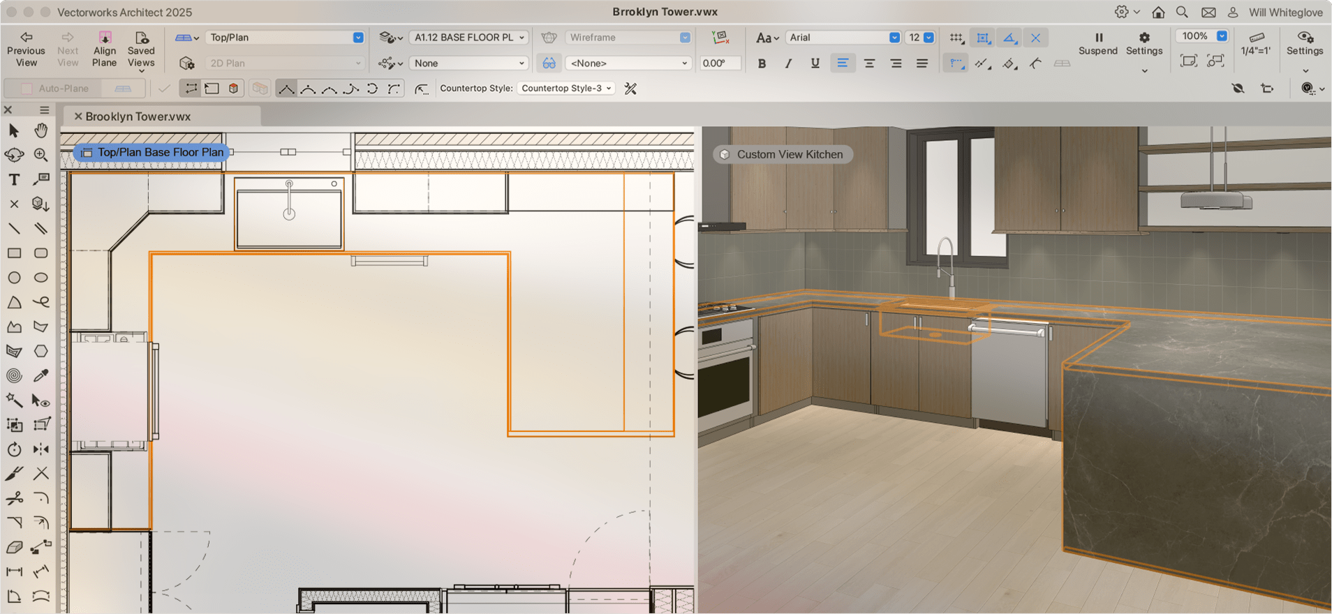Select the Regular Polygon hexagon tool
1332x614 pixels.
pyautogui.click(x=41, y=351)
